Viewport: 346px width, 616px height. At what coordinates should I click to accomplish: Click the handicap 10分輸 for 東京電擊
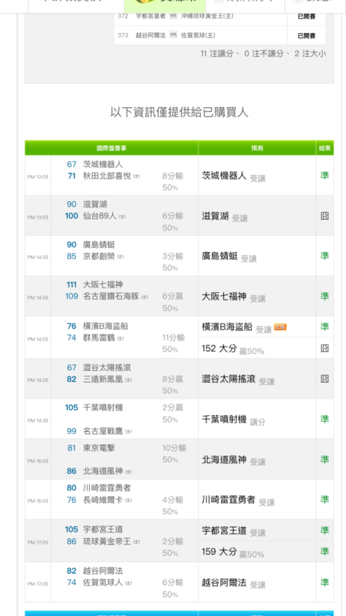coord(174,448)
